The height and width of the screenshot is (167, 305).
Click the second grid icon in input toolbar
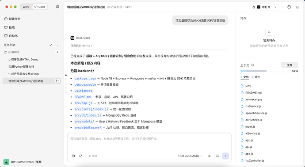(x=81, y=156)
